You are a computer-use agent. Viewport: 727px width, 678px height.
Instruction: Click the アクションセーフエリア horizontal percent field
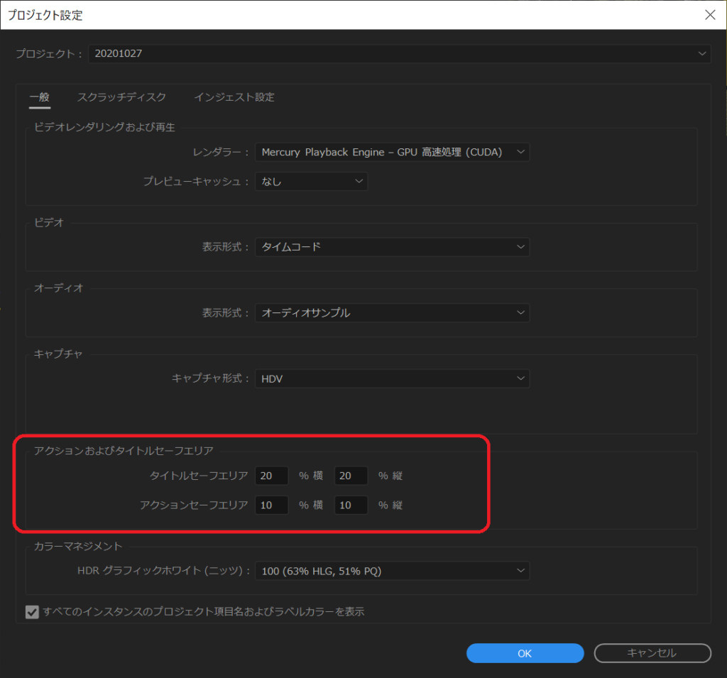pyautogui.click(x=272, y=505)
